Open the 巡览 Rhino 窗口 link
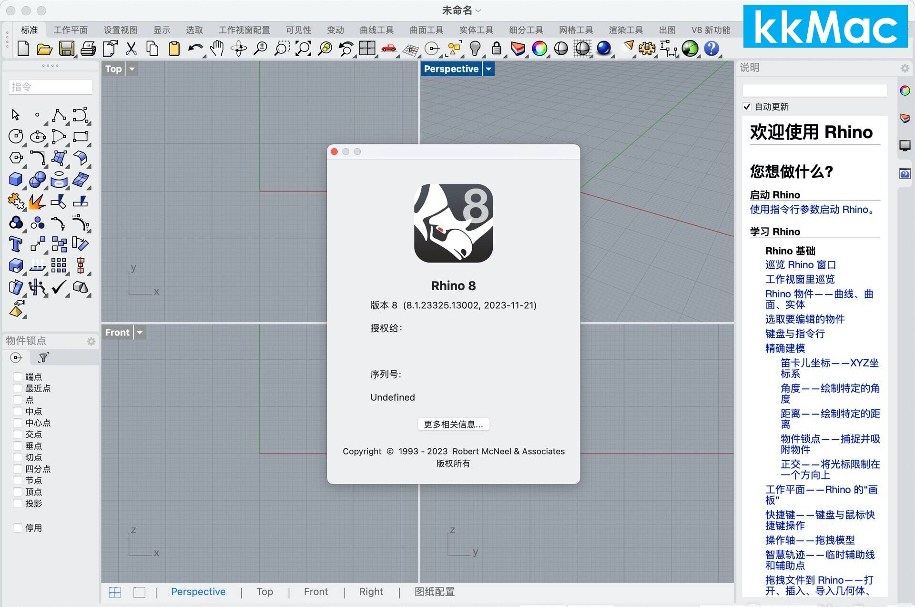This screenshot has height=607, width=915. (801, 265)
